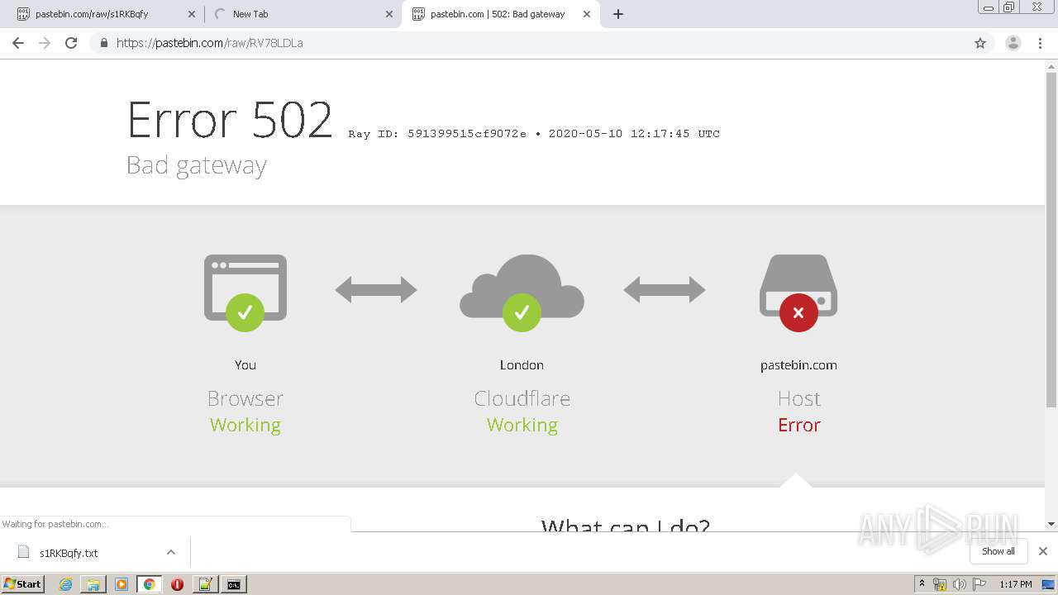Image resolution: width=1058 pixels, height=595 pixels.
Task: Select the Chrome taskbar icon
Action: point(149,584)
